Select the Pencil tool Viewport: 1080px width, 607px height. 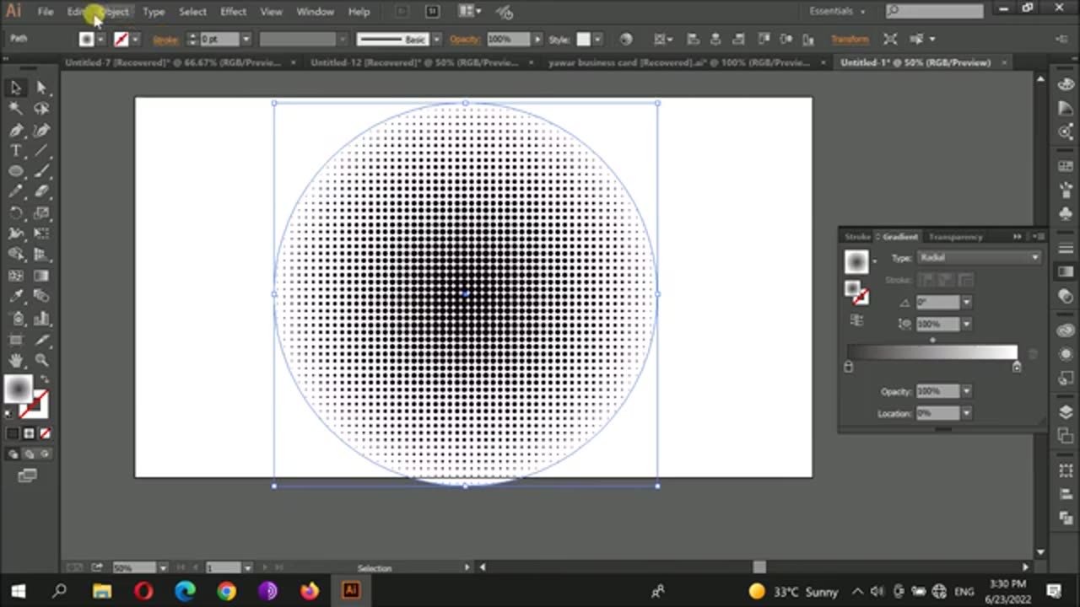click(x=16, y=191)
